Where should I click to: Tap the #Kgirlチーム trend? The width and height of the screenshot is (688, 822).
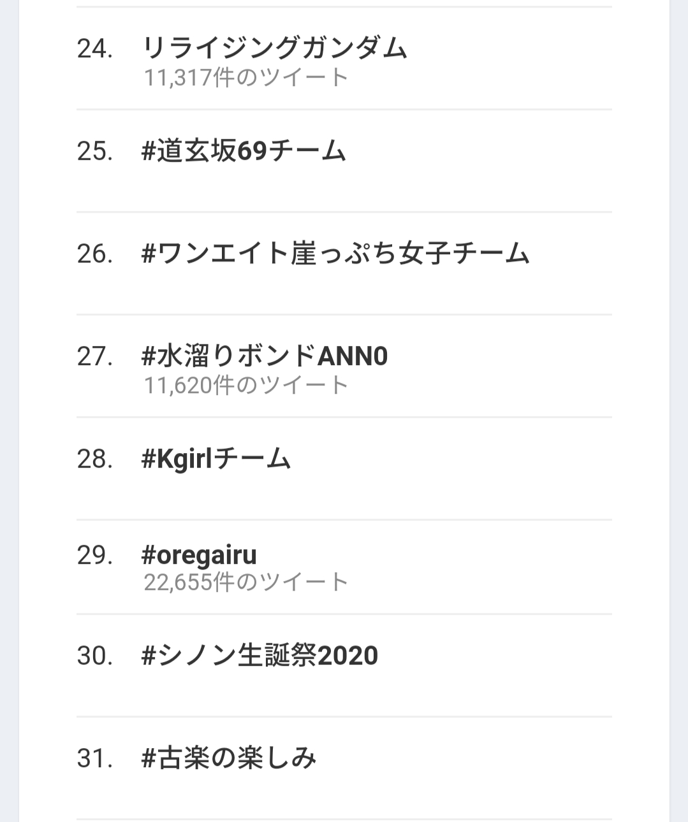216,459
